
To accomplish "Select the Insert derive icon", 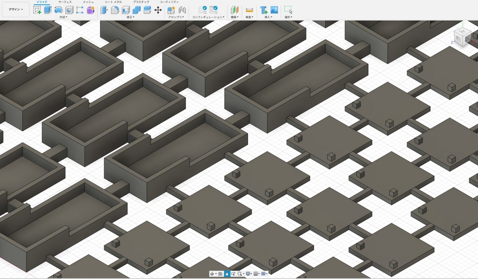I will click(x=263, y=10).
